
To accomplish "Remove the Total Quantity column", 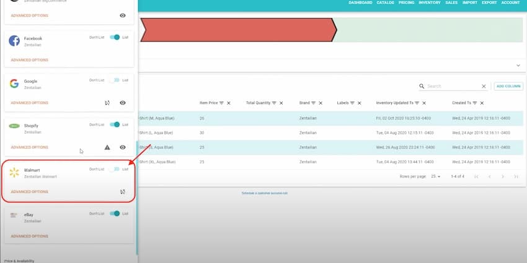I will point(281,103).
